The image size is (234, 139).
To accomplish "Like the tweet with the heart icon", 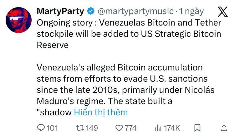I will tap(119, 128).
